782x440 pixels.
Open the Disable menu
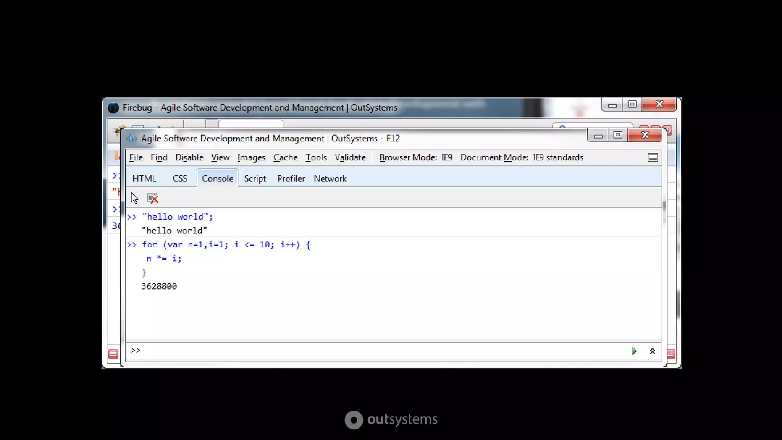pyautogui.click(x=189, y=158)
